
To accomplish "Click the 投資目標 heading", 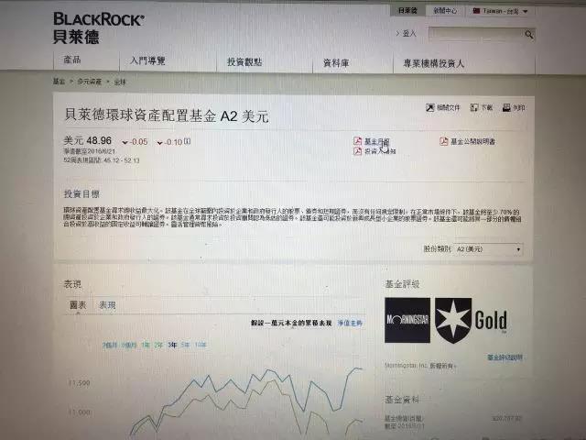I will (81, 193).
